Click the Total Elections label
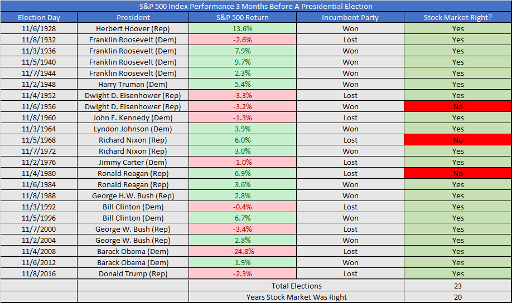Viewport: 512px width, 303px height. (297, 286)
